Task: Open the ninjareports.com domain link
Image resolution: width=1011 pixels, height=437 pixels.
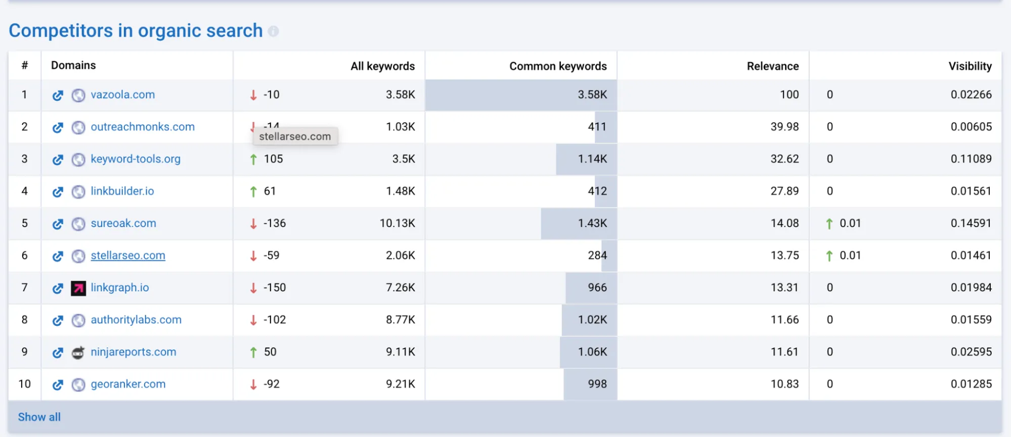Action: [x=134, y=352]
